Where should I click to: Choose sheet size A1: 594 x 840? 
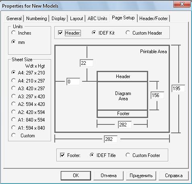click(28, 128)
